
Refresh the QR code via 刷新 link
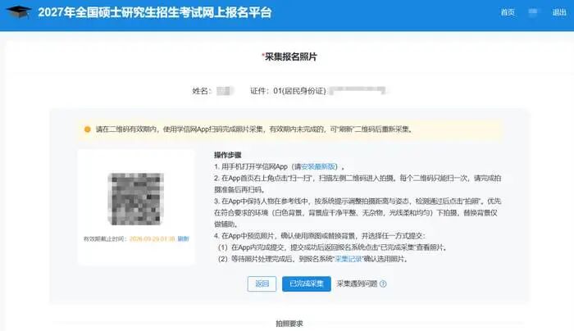pos(183,239)
